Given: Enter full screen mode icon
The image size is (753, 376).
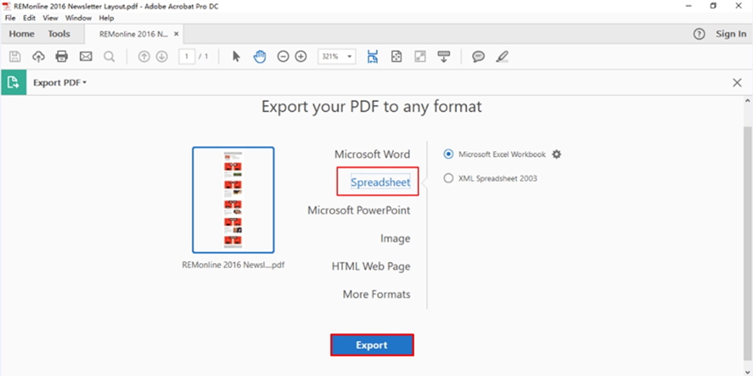Looking at the screenshot, I should 420,57.
